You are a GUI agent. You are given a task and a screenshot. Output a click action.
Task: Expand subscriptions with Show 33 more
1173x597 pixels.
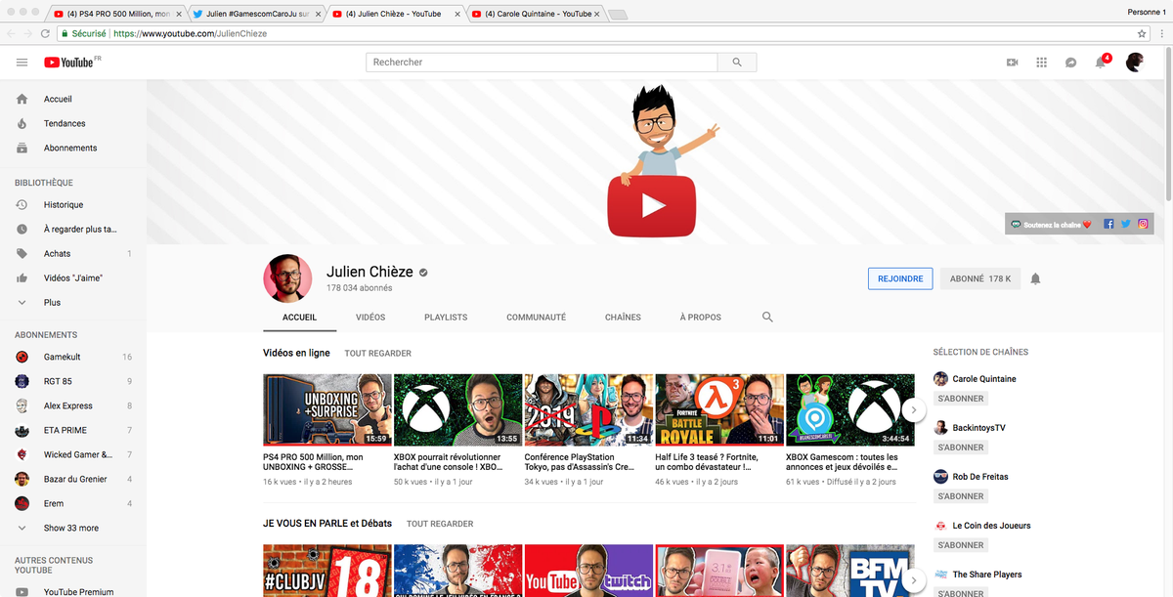point(73,529)
